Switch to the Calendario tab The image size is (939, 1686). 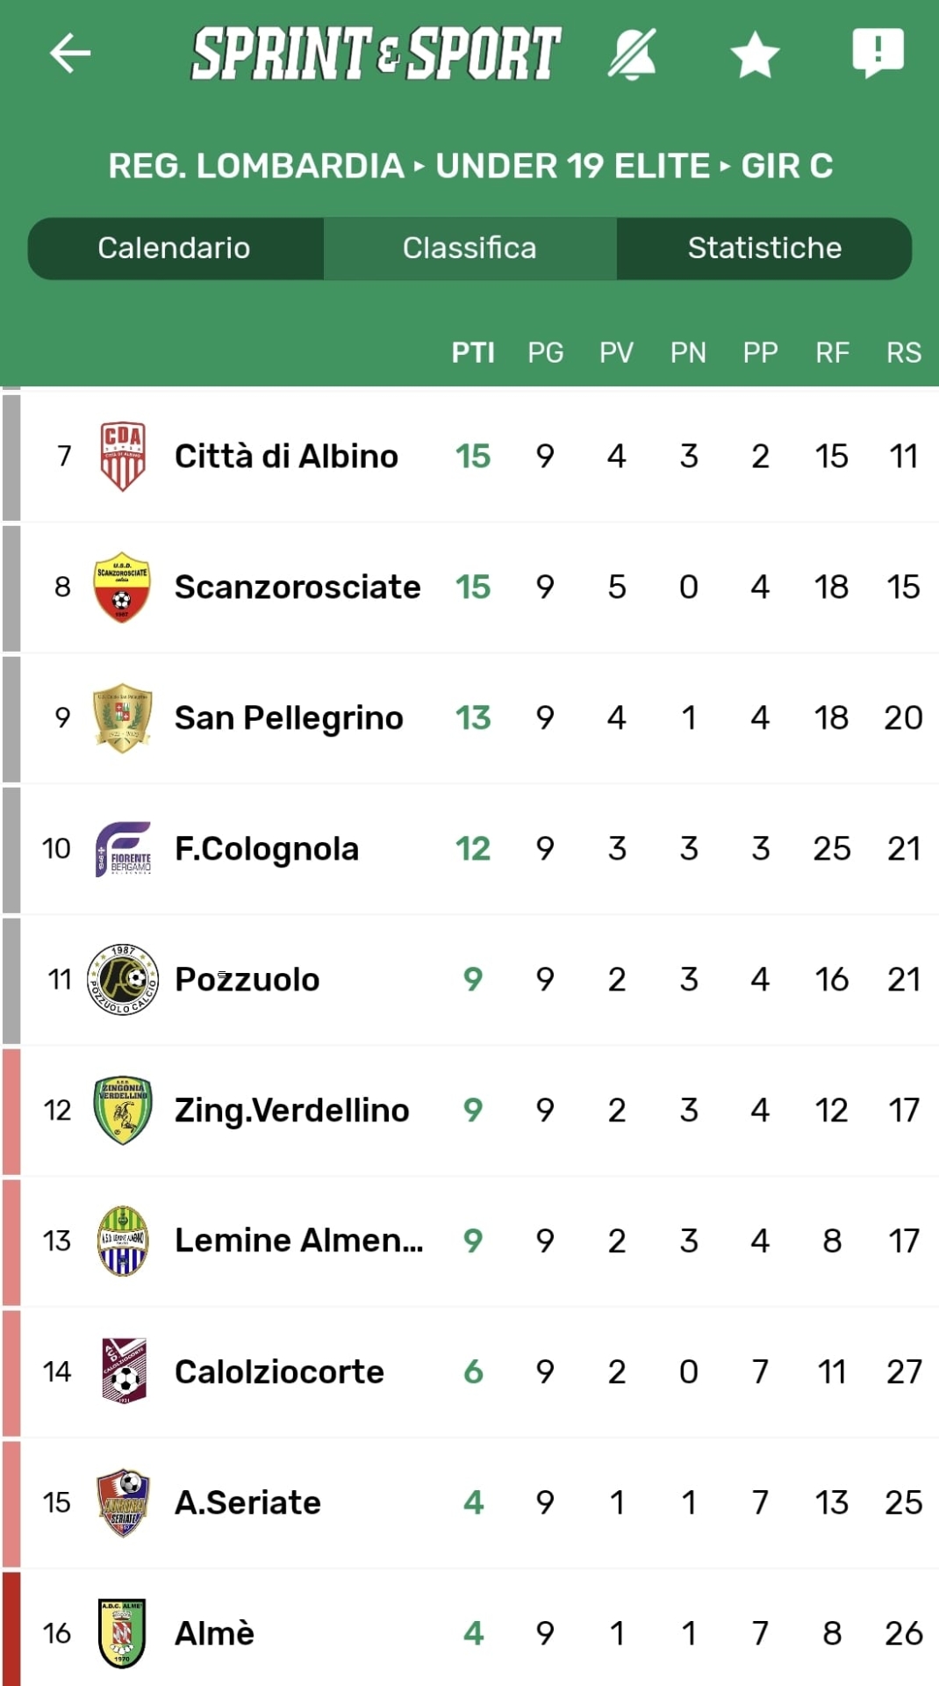175,249
